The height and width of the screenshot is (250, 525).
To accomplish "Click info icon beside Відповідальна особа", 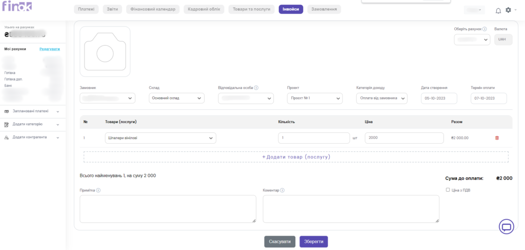I will point(256,87).
